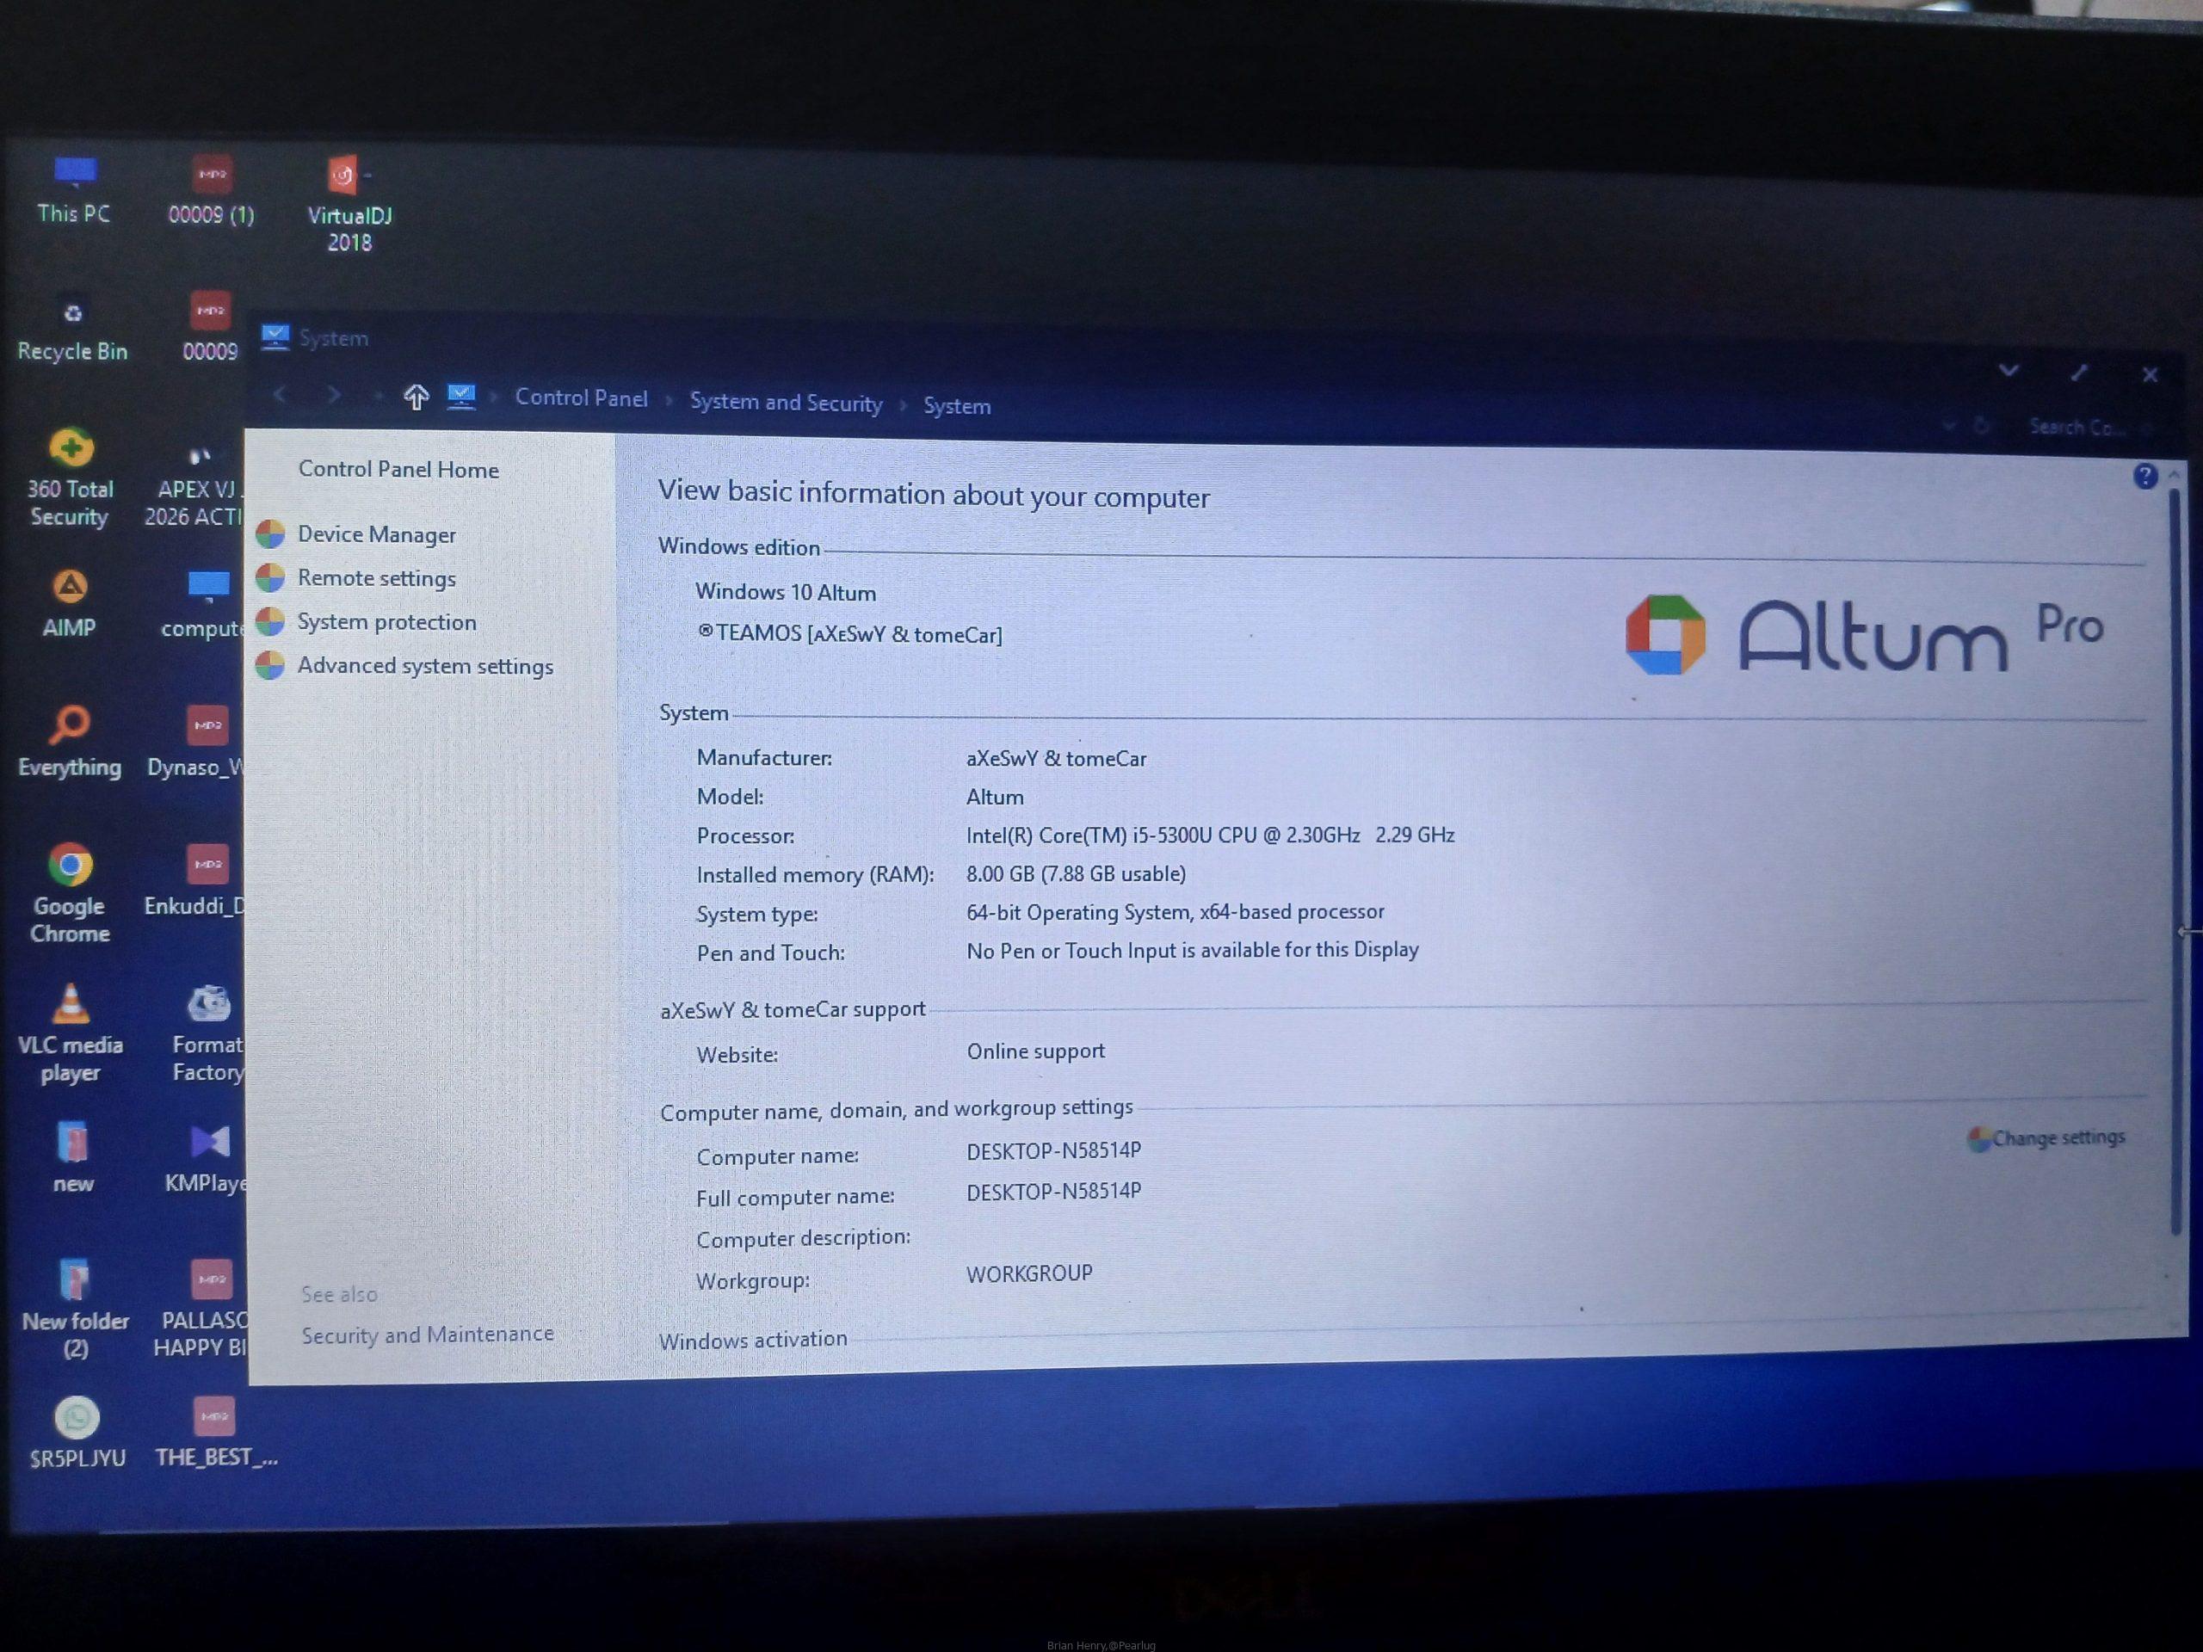The height and width of the screenshot is (1652, 2203).
Task: Open Help with the blue question mark icon
Action: (2145, 476)
